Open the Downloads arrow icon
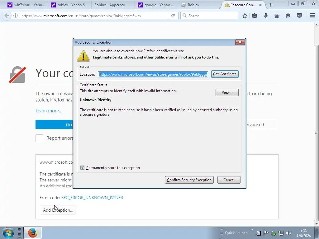 click(x=266, y=16)
